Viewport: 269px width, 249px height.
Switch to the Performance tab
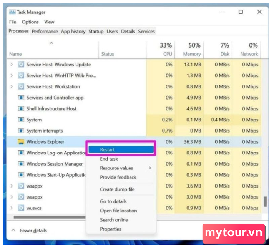(45, 32)
